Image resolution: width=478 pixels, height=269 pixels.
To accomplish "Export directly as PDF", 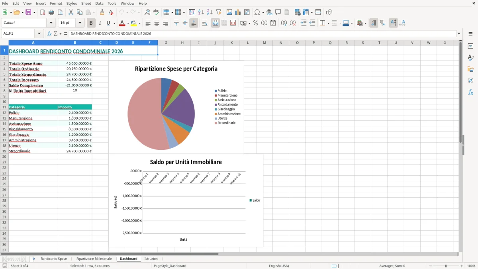I will [43, 12].
